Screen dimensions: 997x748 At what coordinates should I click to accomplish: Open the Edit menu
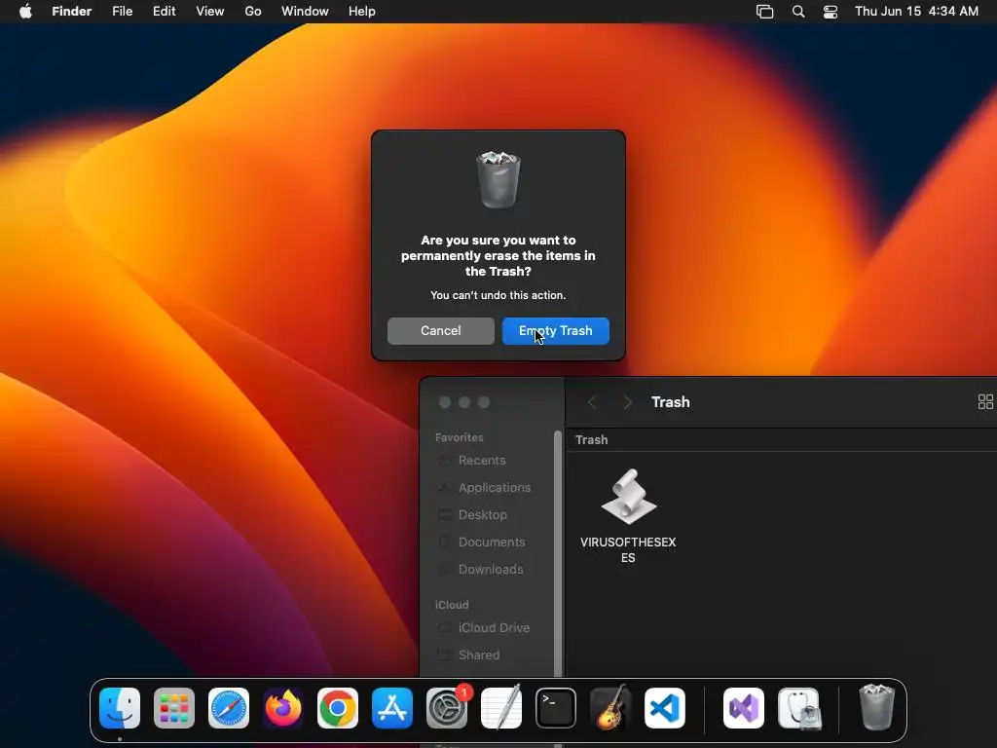pyautogui.click(x=164, y=12)
